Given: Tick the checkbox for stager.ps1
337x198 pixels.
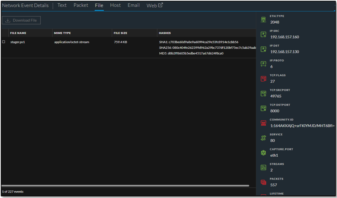Looking at the screenshot, I should (4, 42).
